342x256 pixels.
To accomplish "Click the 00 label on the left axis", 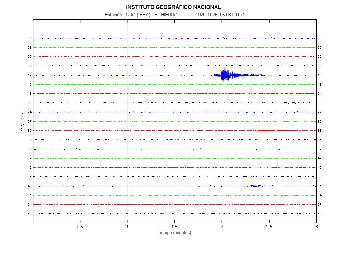I will tap(29, 38).
